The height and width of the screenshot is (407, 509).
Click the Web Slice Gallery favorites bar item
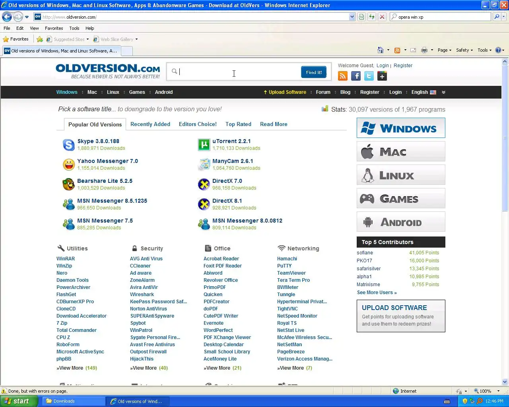point(115,39)
